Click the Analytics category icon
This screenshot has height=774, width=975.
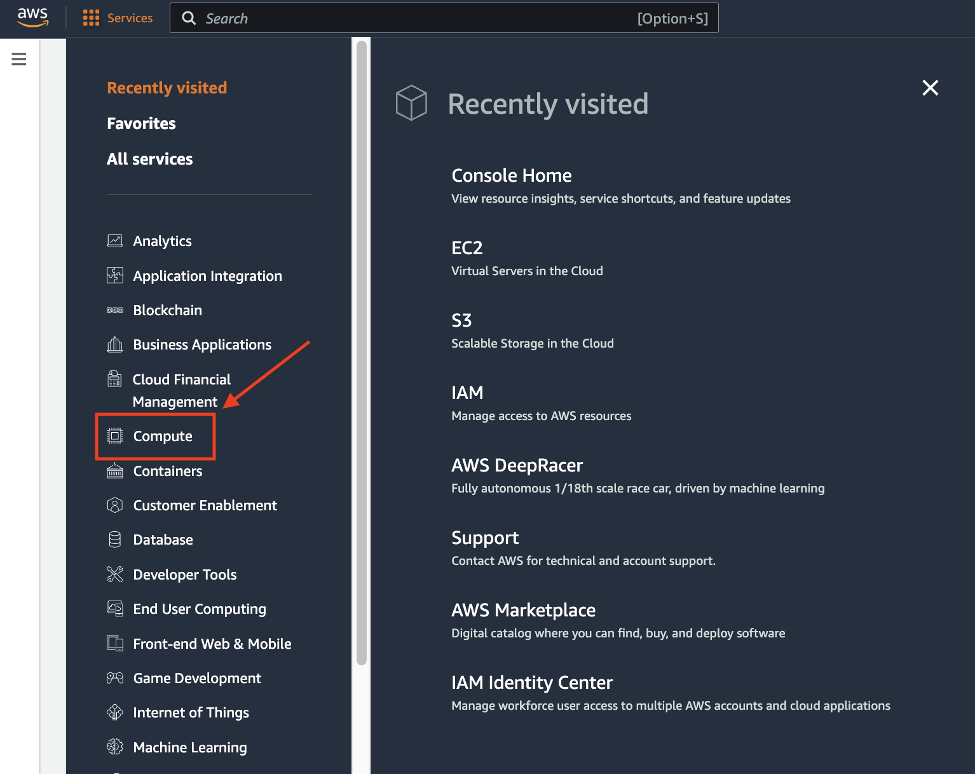(x=115, y=241)
